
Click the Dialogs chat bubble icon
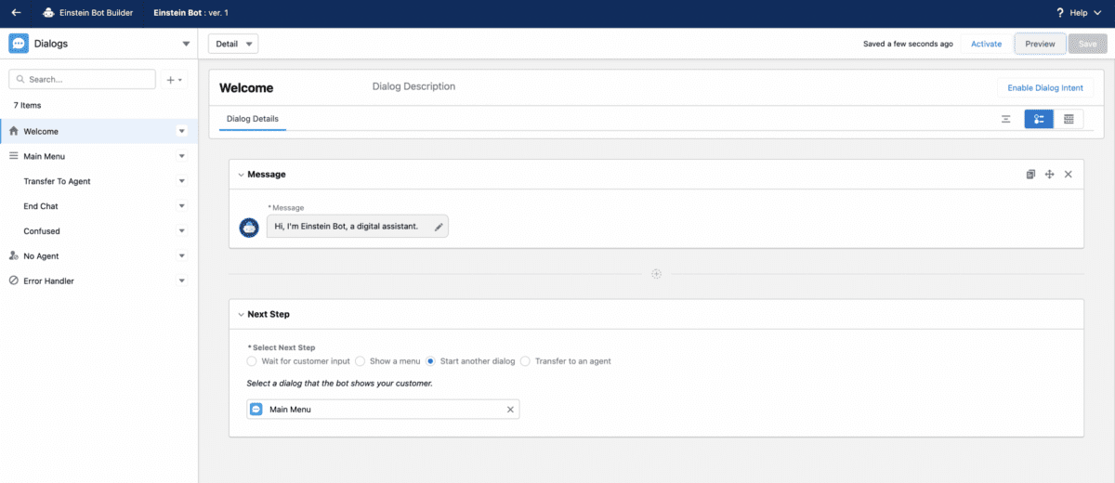pyautogui.click(x=19, y=44)
